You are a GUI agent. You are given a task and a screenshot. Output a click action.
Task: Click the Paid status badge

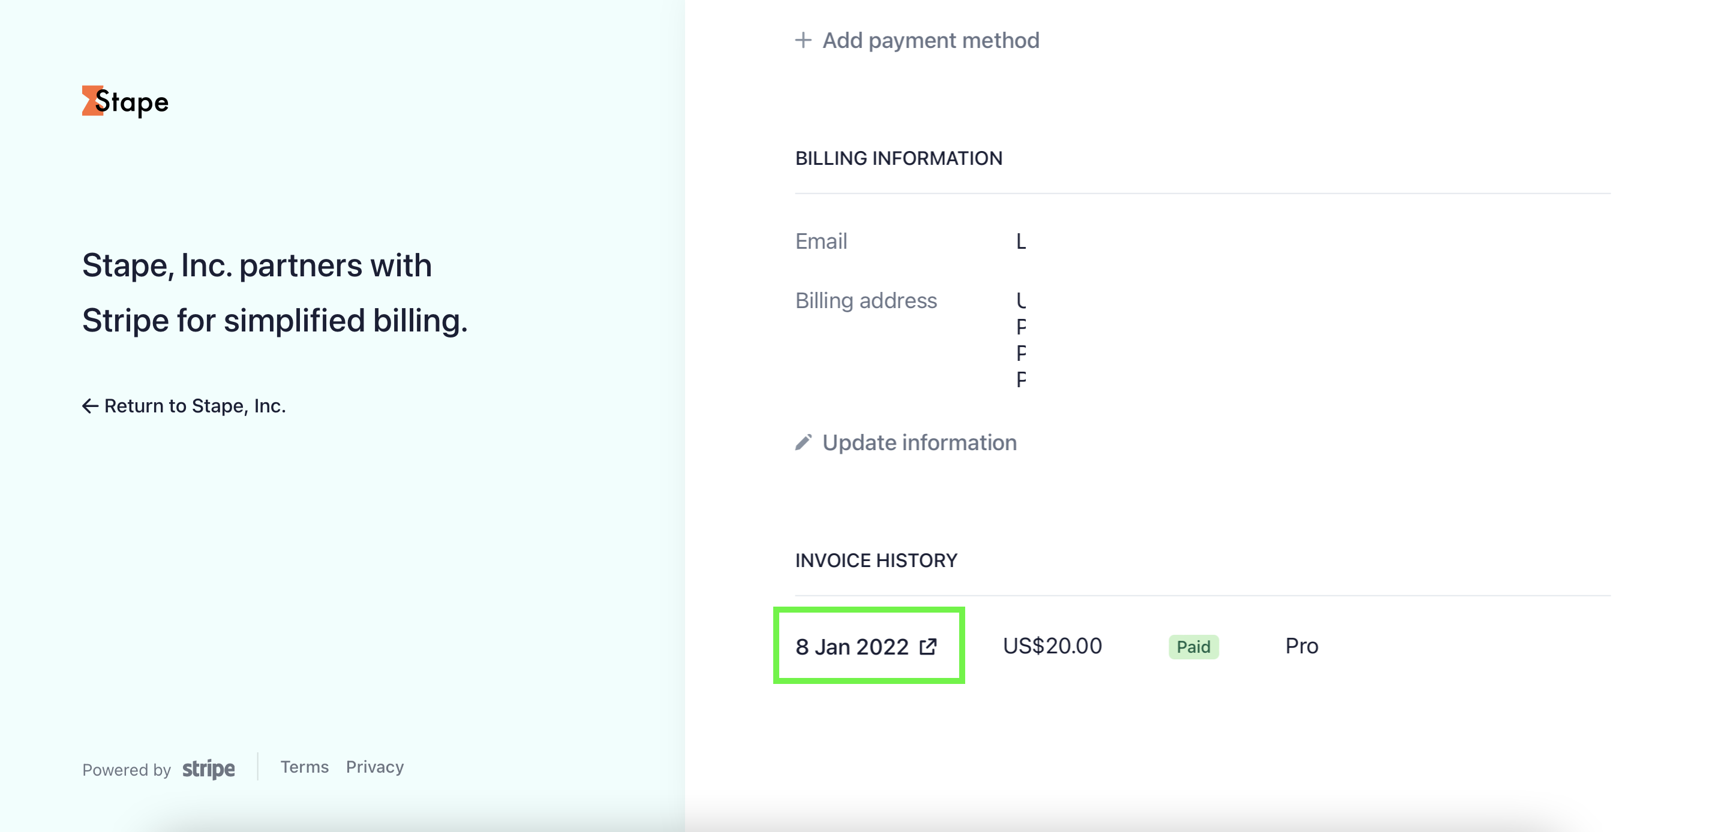1193,647
